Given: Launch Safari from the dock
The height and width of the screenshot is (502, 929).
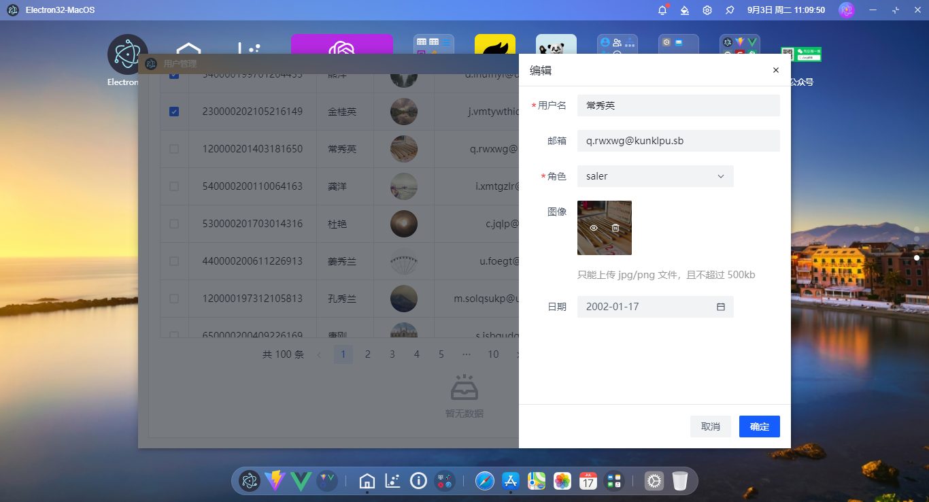Looking at the screenshot, I should pos(484,481).
